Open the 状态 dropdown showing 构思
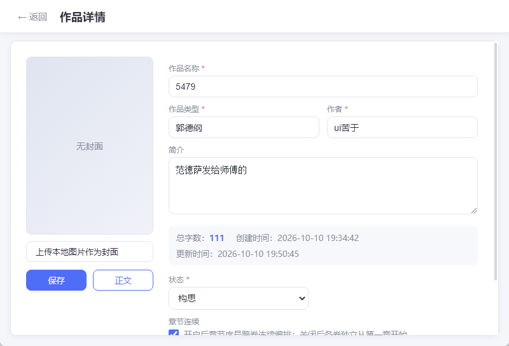Viewport: 509px width, 346px height. point(239,298)
